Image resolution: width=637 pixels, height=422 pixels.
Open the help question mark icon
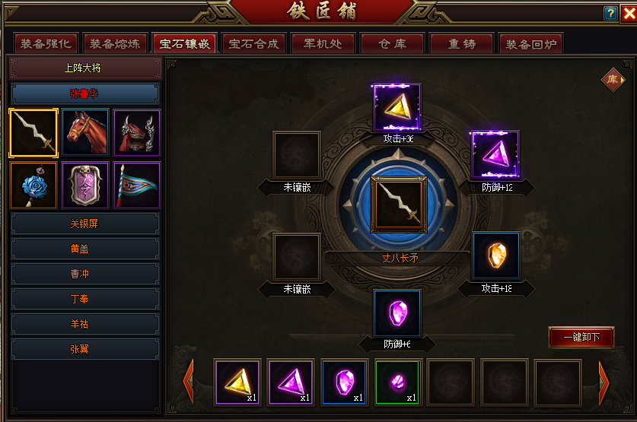point(610,14)
